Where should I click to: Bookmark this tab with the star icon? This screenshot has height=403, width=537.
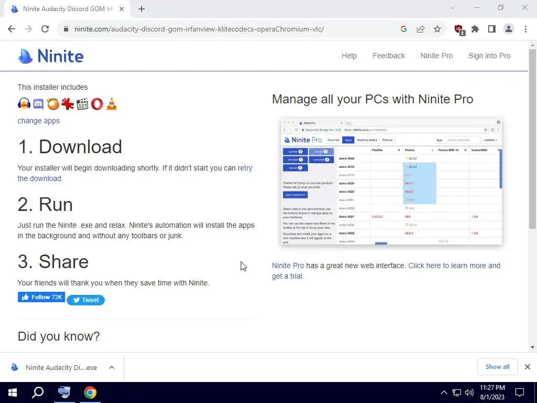coord(437,29)
